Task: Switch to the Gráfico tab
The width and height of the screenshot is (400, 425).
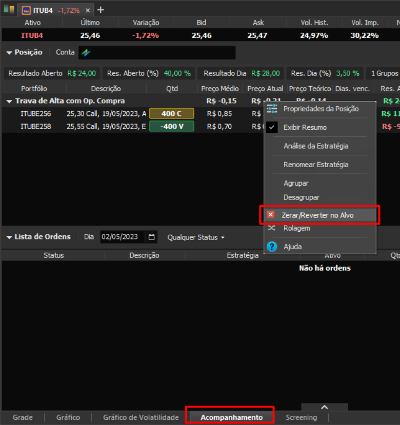Action: click(x=68, y=417)
